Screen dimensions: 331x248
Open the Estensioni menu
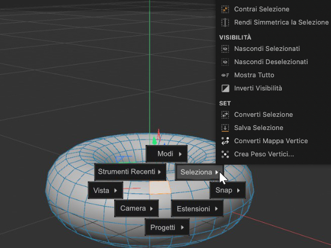click(x=197, y=208)
